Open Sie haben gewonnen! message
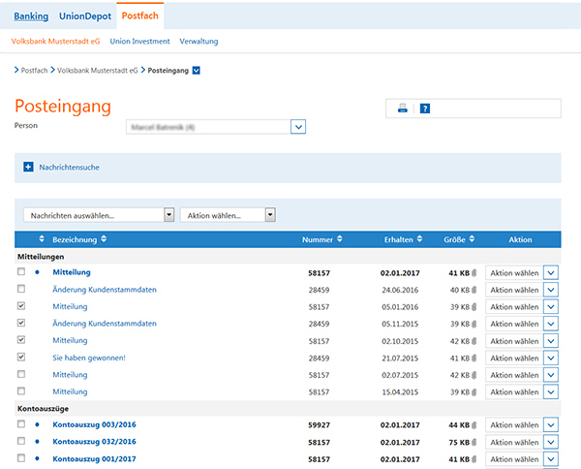The width and height of the screenshot is (581, 469). 89,358
